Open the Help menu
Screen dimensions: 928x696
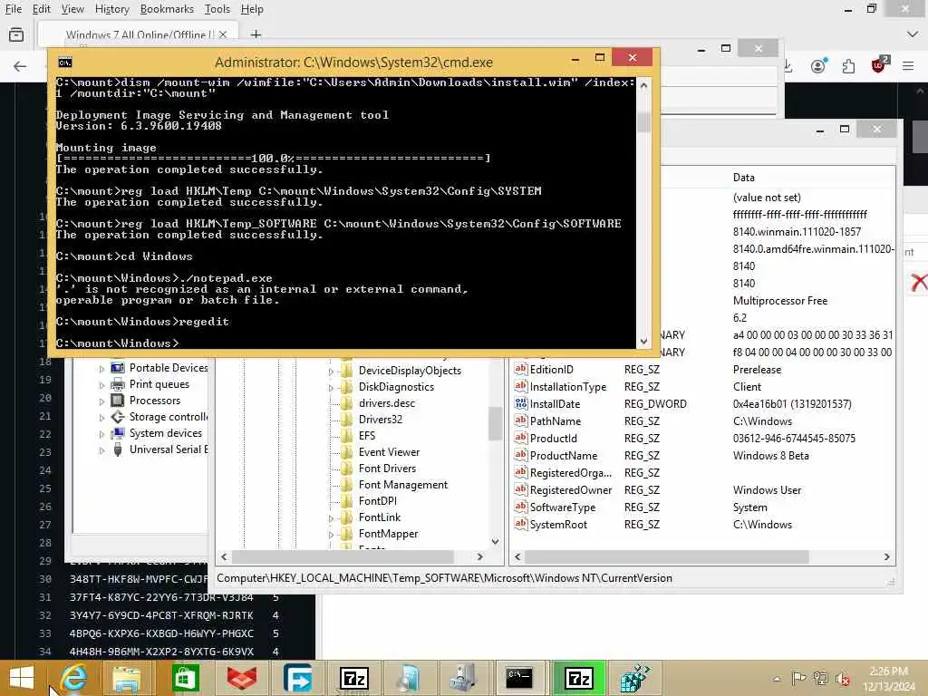[x=252, y=9]
